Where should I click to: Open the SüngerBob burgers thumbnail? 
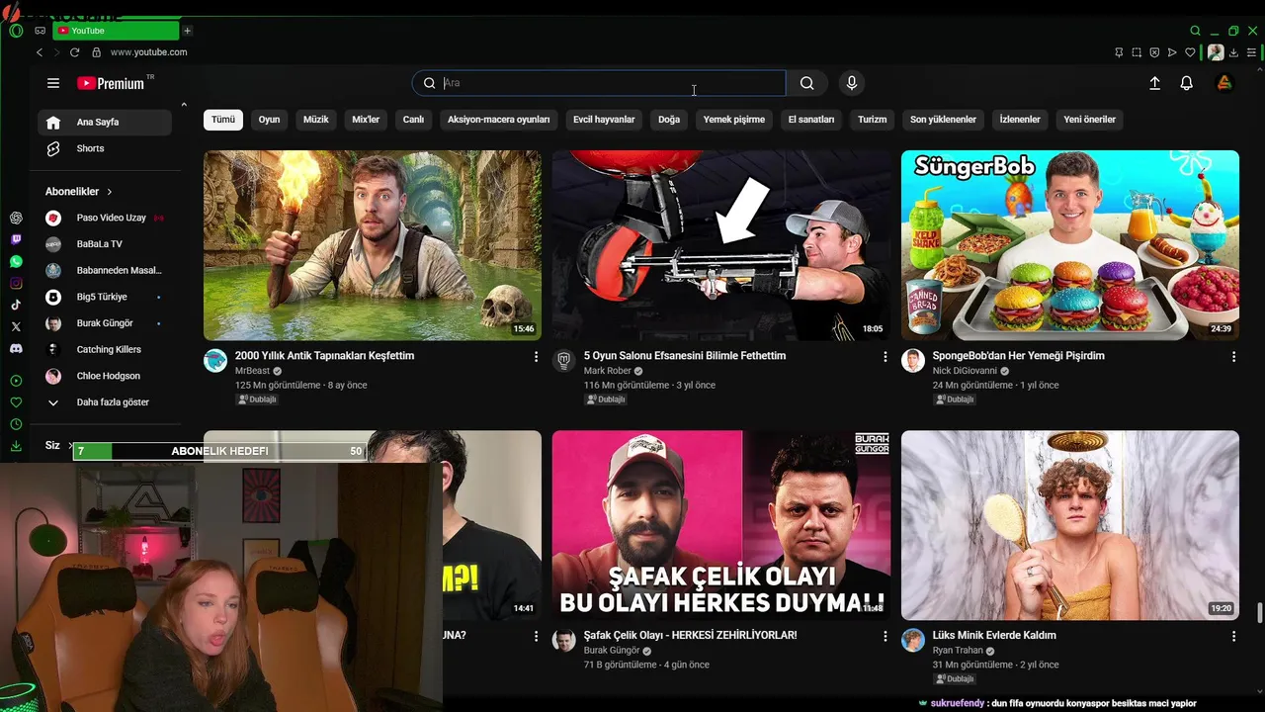pyautogui.click(x=1070, y=245)
